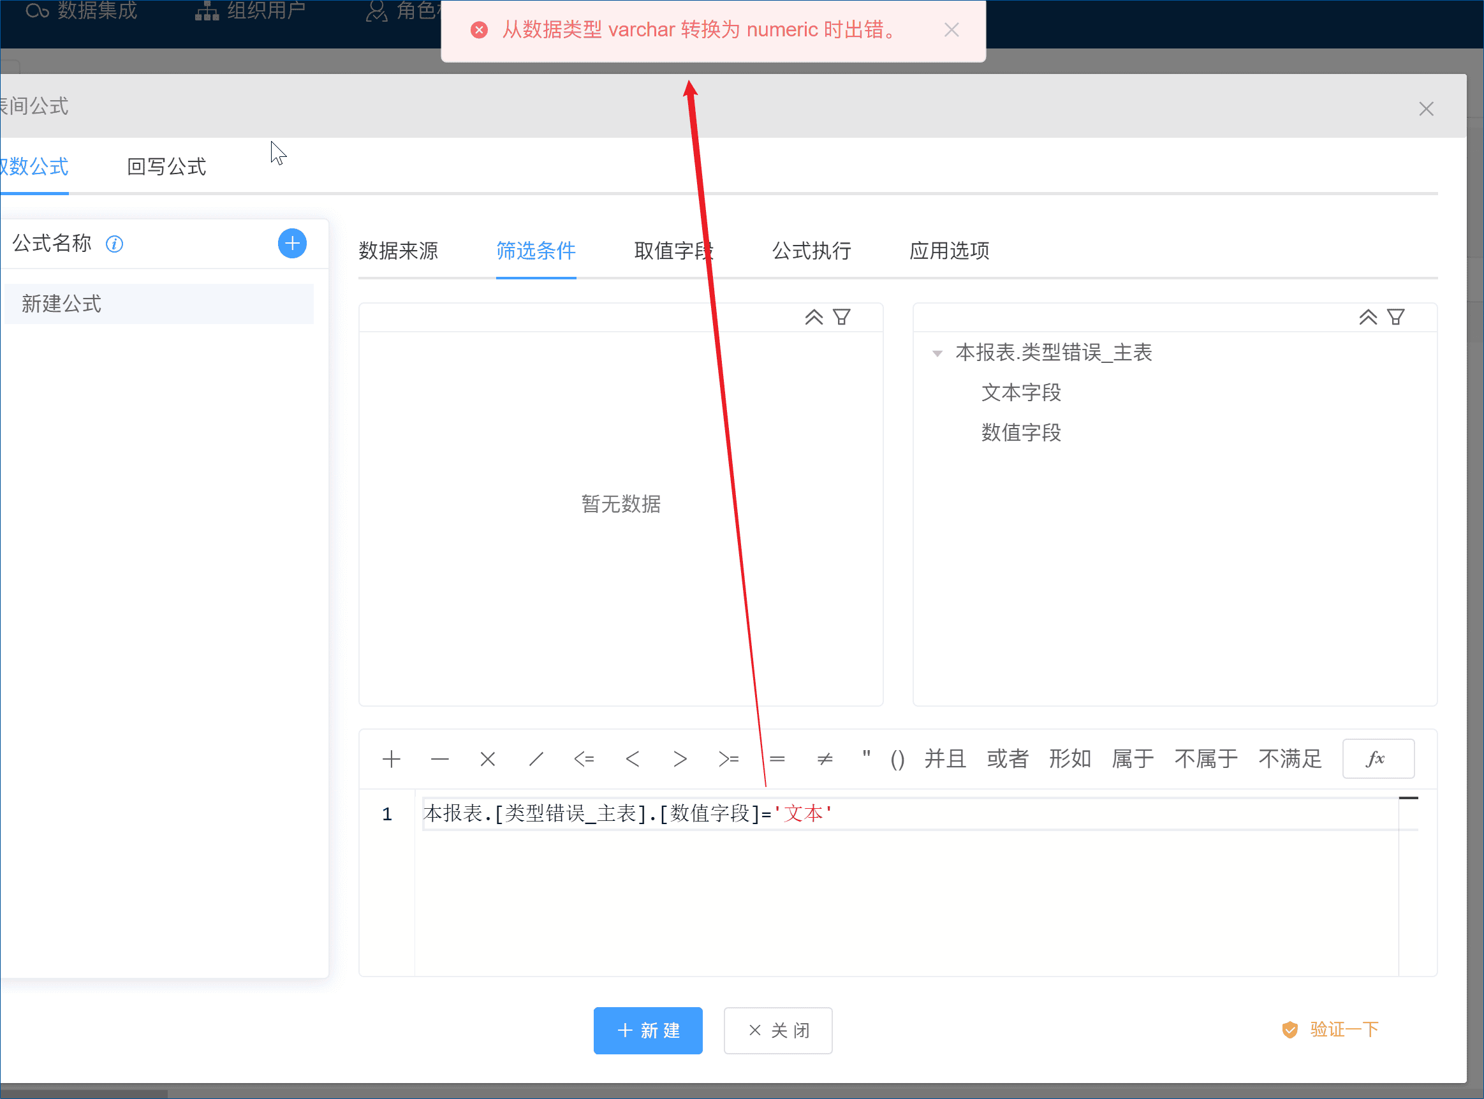Screen dimensions: 1484x1099
Task: Open the 取值字段 tab
Action: coord(673,251)
